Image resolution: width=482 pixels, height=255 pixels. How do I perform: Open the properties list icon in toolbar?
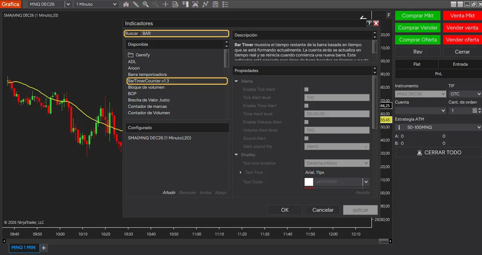tap(225, 4)
